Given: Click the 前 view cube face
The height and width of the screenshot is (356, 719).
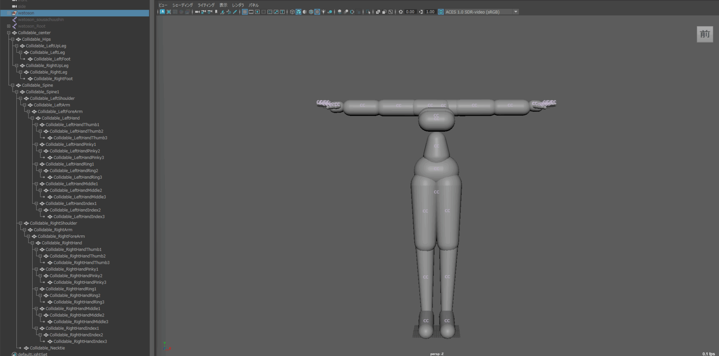Looking at the screenshot, I should (x=704, y=34).
